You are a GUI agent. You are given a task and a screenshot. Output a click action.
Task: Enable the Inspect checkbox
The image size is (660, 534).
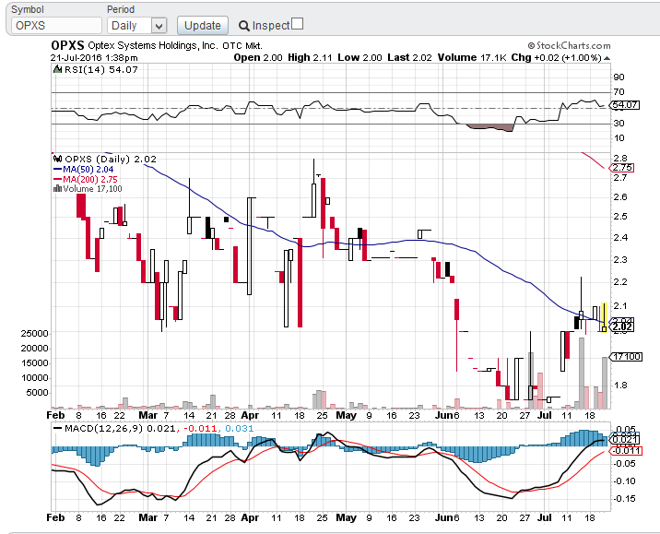[297, 24]
